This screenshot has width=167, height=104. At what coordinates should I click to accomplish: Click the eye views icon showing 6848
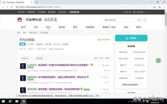(x=103, y=65)
